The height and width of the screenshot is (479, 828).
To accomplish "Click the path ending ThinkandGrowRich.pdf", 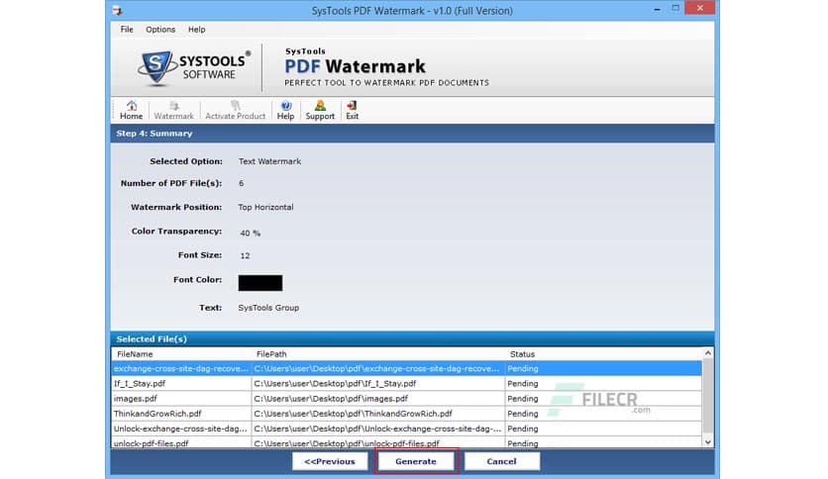I will 353,414.
